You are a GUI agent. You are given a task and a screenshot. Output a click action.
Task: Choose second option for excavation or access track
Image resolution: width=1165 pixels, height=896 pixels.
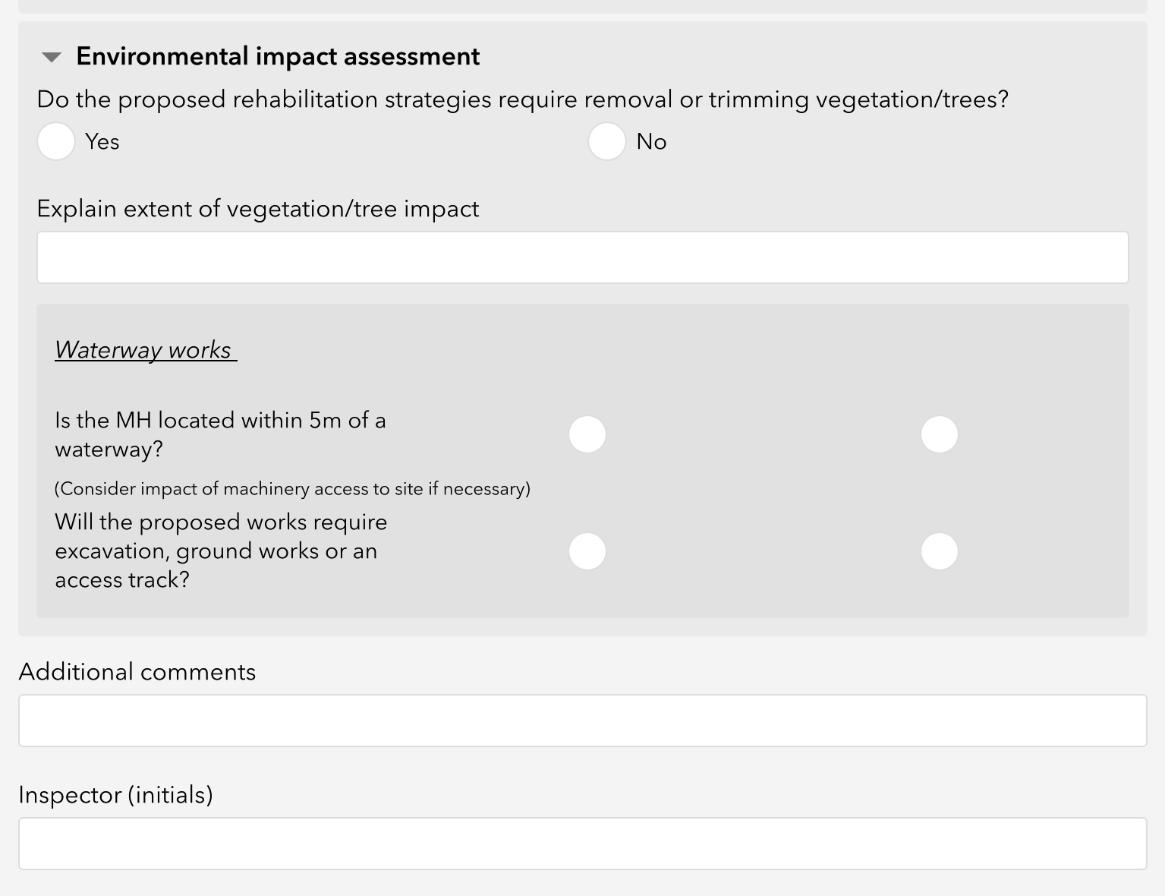point(939,551)
